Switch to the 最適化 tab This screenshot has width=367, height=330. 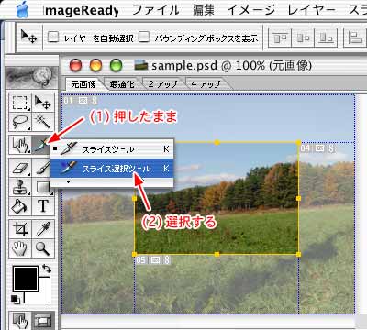[122, 84]
